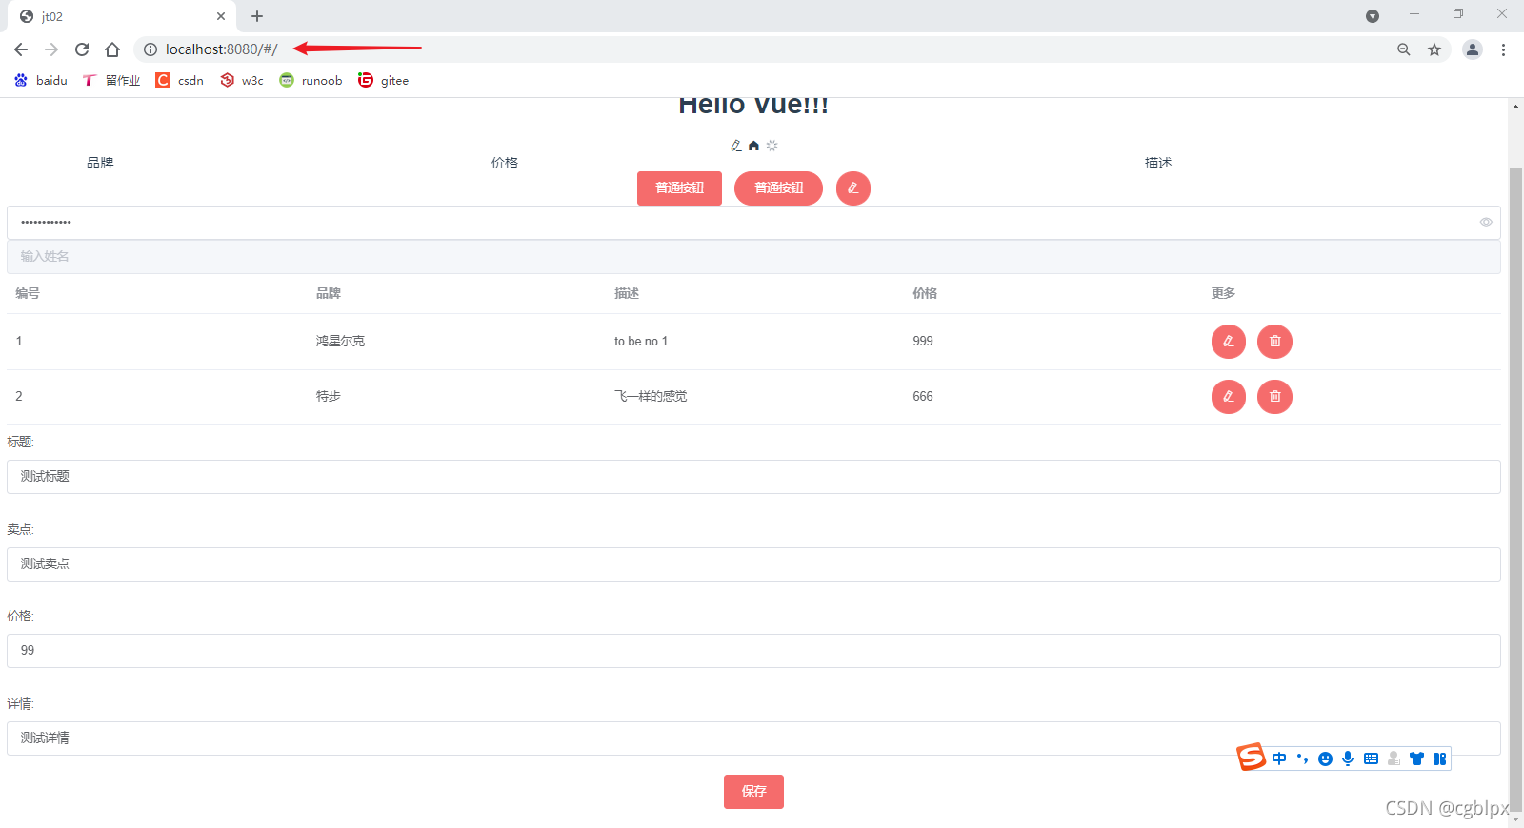The width and height of the screenshot is (1524, 828).
Task: Toggle punctuation mode in the Sogou IME bar
Action: pyautogui.click(x=1302, y=759)
